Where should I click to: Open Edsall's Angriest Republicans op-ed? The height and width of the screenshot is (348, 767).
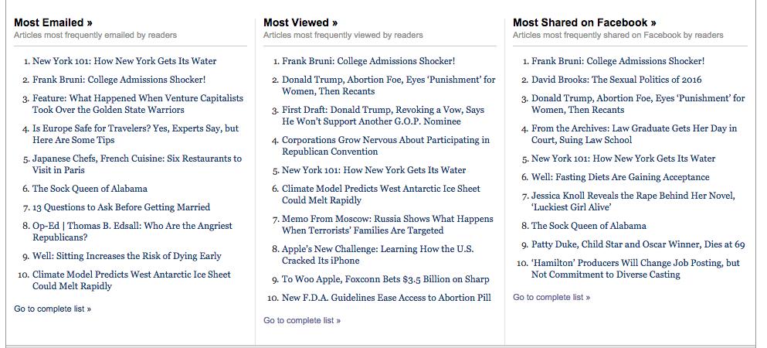[132, 232]
